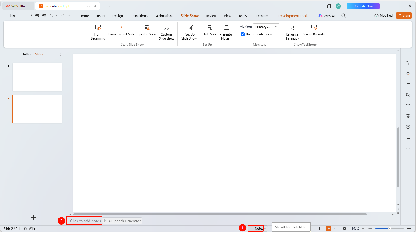Collapse the slides panel chevron

tap(60, 54)
